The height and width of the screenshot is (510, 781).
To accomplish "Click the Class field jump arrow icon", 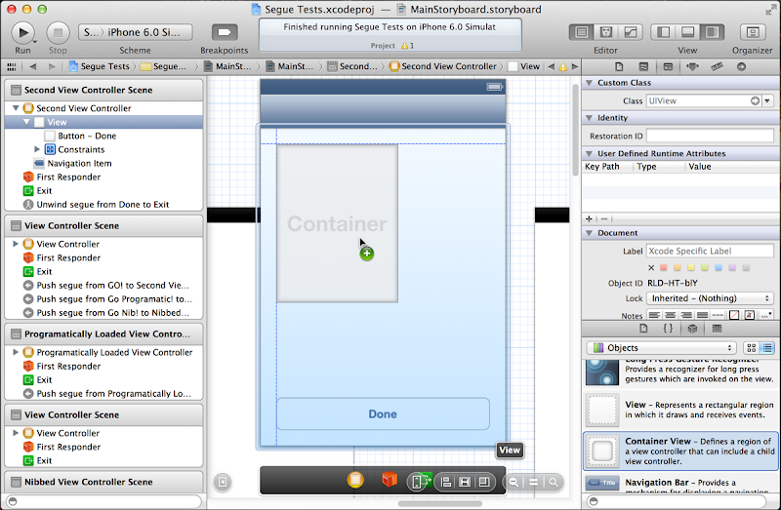I will [x=755, y=101].
